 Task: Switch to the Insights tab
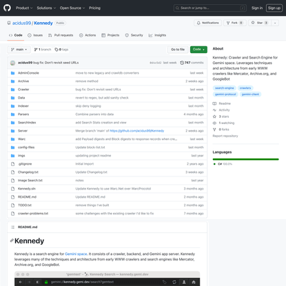(157, 35)
